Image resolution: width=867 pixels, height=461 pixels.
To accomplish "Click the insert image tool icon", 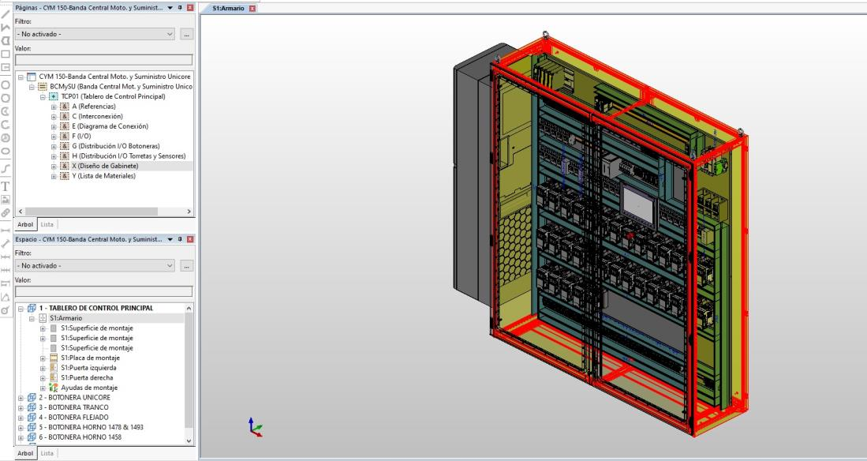I will [6, 201].
